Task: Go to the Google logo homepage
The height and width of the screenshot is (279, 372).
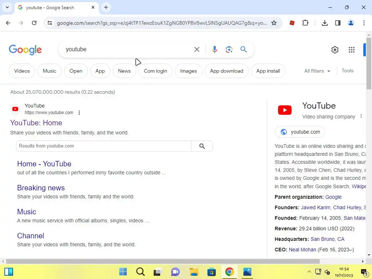Action: tap(25, 49)
